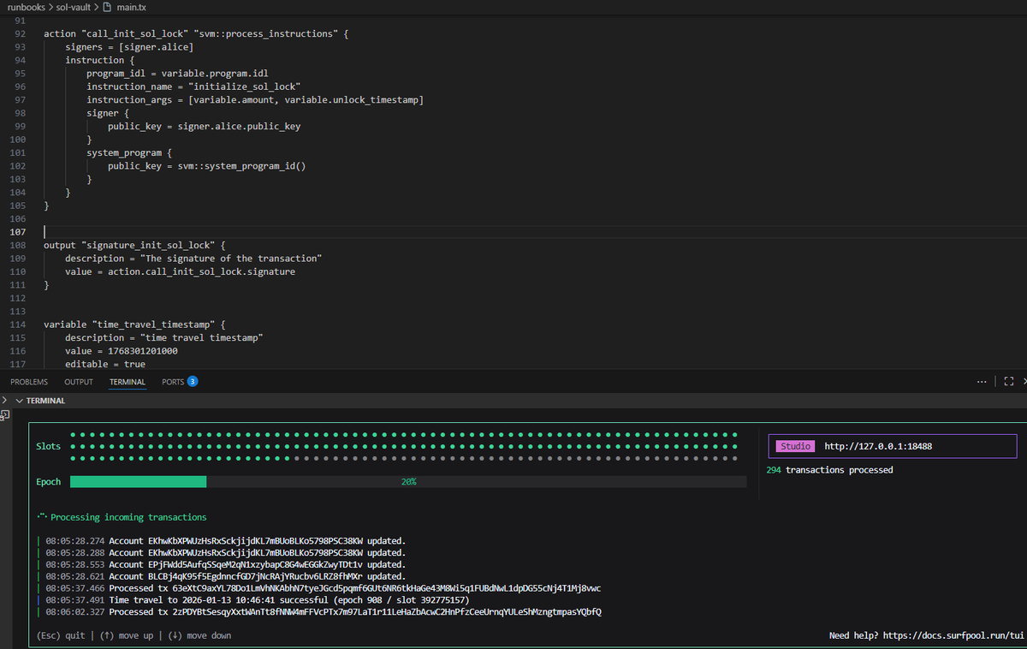The height and width of the screenshot is (649, 1027).
Task: Click 'program_idl = variable.program.idl' line
Action: tap(177, 74)
